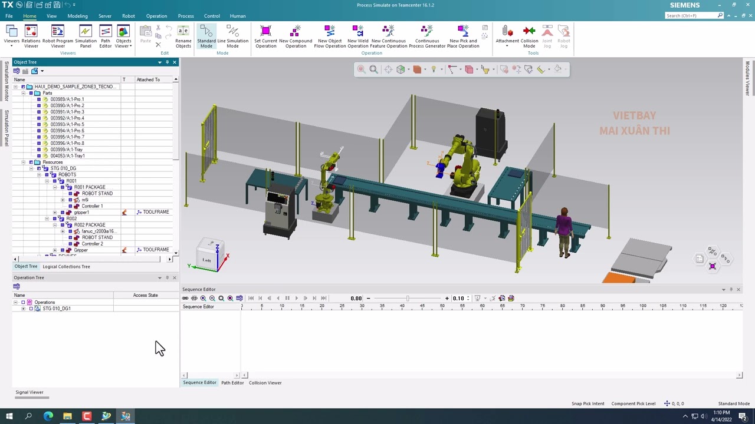Pause the simulation

(287, 298)
